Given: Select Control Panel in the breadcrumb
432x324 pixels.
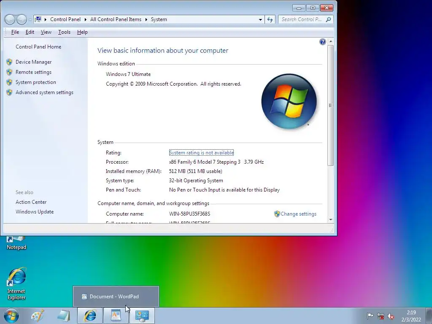Looking at the screenshot, I should (65, 19).
